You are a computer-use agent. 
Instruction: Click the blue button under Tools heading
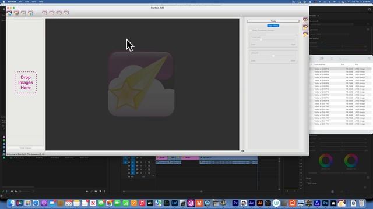coord(273,26)
